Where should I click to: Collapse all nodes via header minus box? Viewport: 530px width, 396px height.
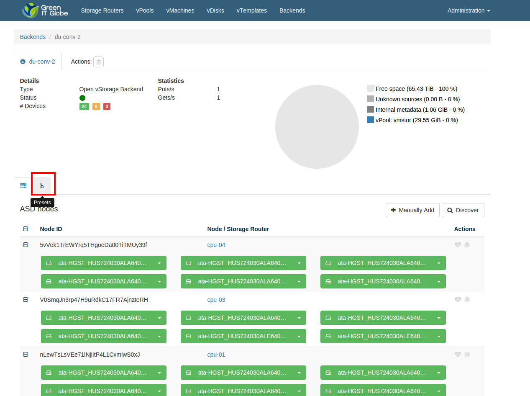[26, 229]
